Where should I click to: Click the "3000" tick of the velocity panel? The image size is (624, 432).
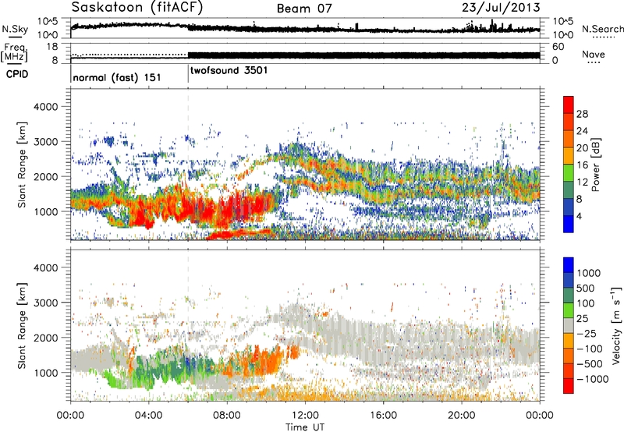coord(46,303)
